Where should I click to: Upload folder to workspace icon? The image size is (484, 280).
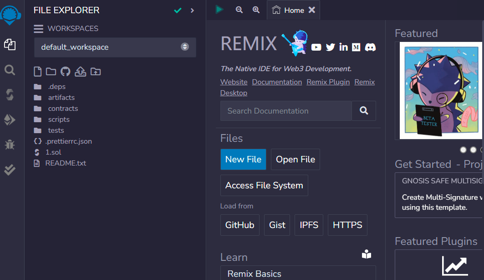(96, 72)
